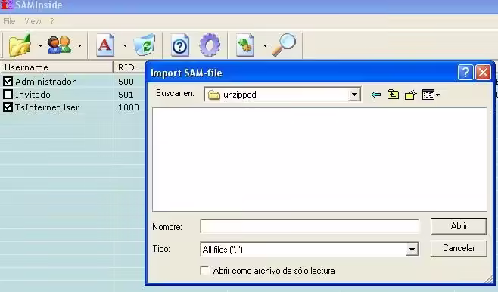This screenshot has width=498, height=292.
Task: Open the File menu
Action: point(9,21)
